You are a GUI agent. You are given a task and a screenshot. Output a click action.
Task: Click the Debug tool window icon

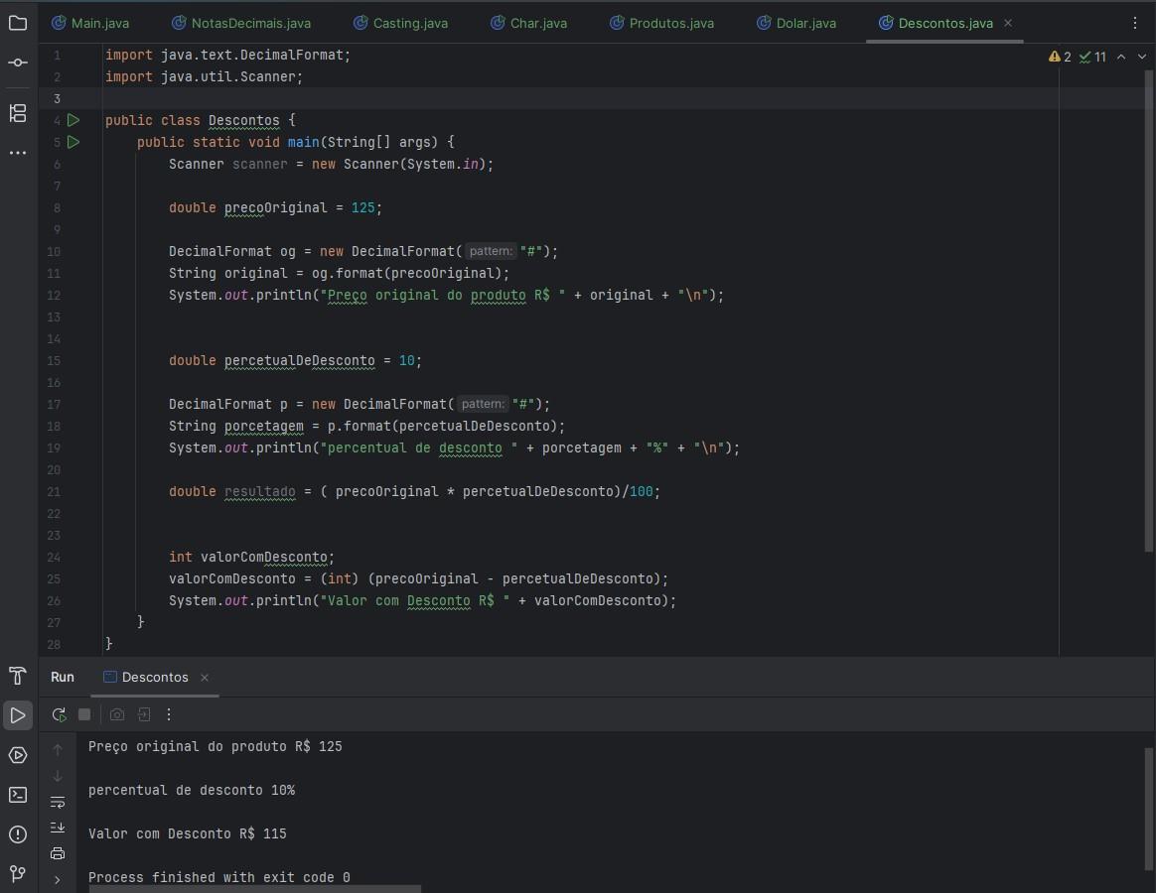click(18, 755)
